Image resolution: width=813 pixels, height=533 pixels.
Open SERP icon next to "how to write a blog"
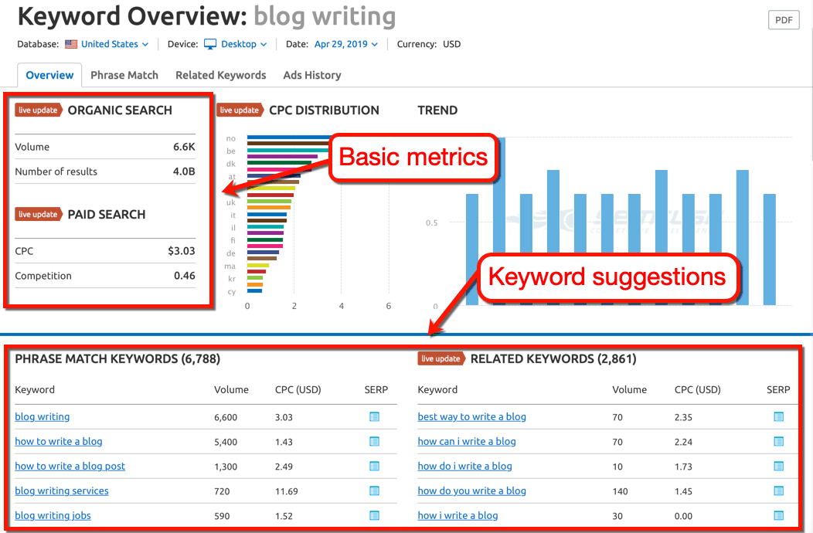[376, 442]
